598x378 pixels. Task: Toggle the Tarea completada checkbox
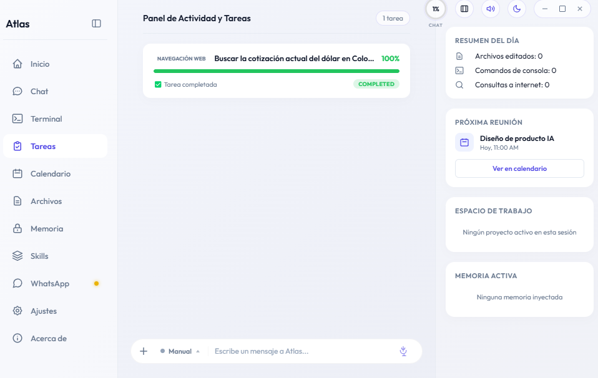(x=158, y=84)
